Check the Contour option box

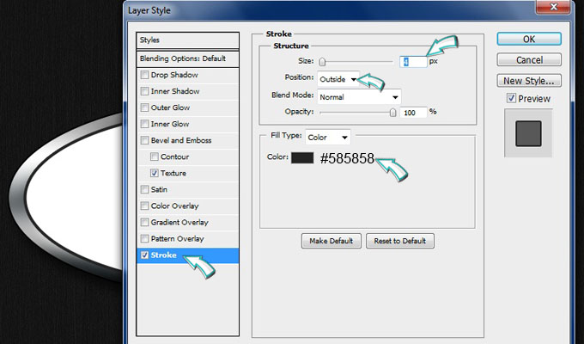[x=155, y=157]
